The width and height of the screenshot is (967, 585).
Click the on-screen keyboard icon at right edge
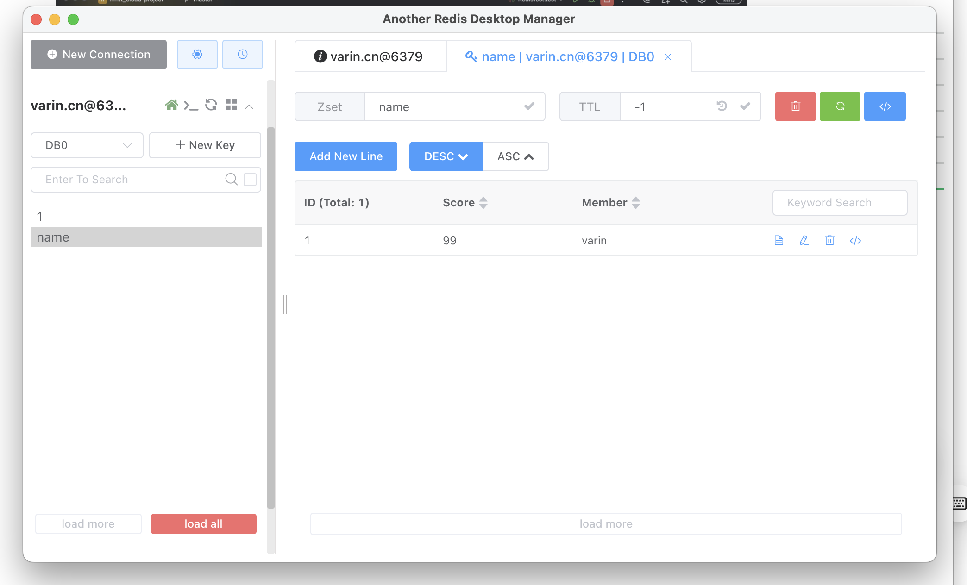960,503
